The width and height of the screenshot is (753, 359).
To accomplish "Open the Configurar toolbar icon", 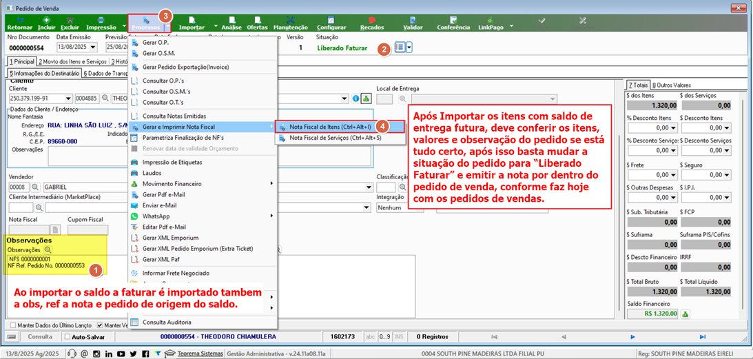I will click(331, 21).
